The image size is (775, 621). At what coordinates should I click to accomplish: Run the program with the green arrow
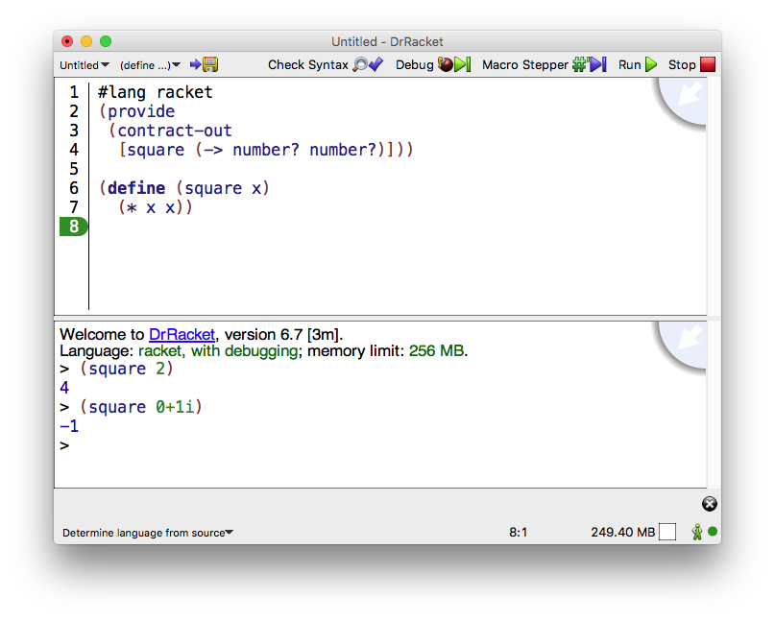click(639, 64)
